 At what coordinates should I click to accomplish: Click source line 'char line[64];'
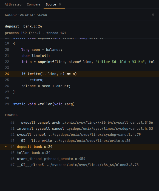point(36,56)
